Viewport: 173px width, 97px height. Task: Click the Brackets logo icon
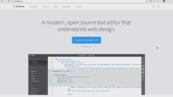14,6
